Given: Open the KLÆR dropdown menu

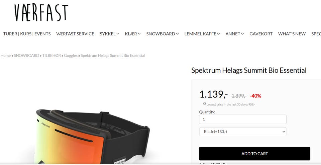Looking at the screenshot, I should (x=133, y=34).
